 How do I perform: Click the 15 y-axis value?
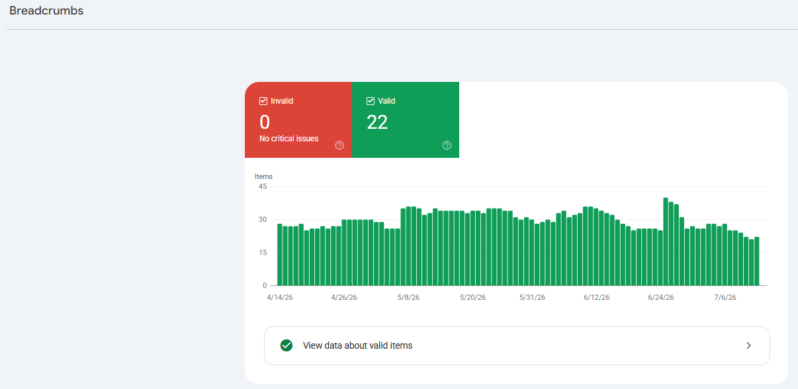click(x=263, y=252)
